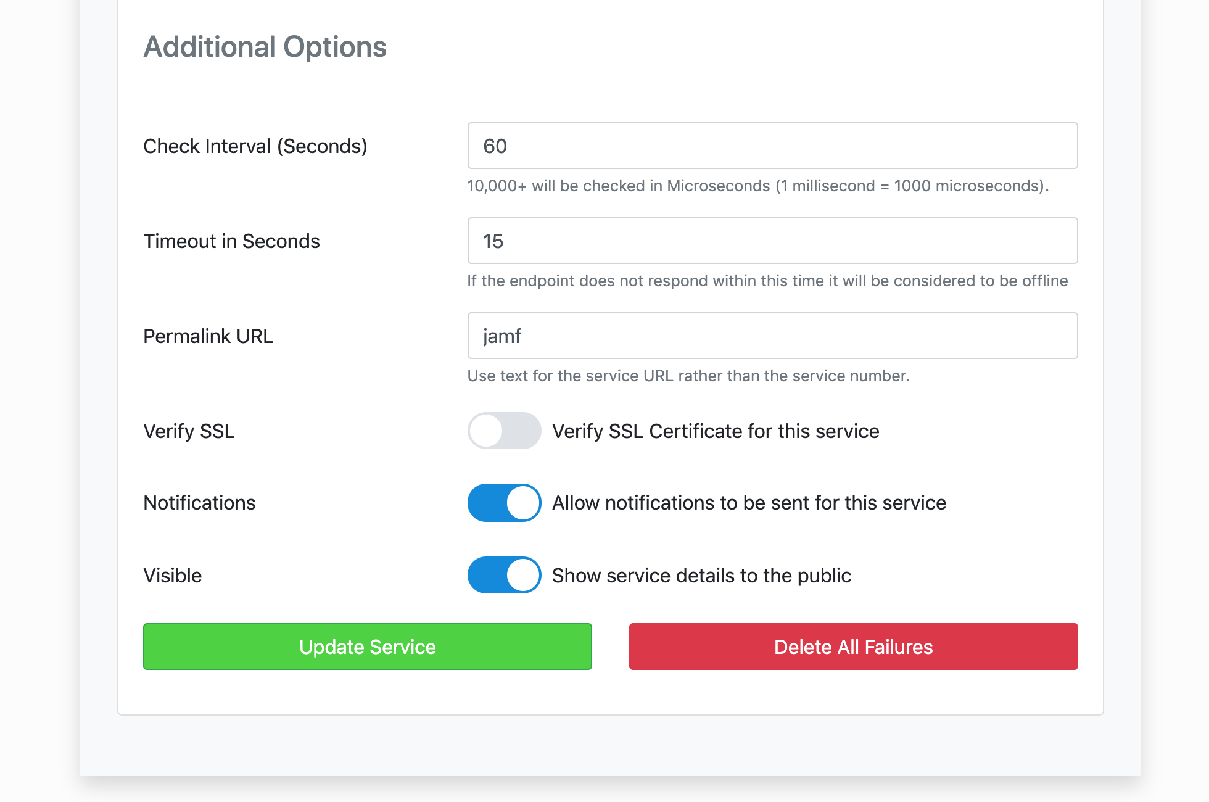Save changes with Update Service
1209x802 pixels.
(x=367, y=647)
